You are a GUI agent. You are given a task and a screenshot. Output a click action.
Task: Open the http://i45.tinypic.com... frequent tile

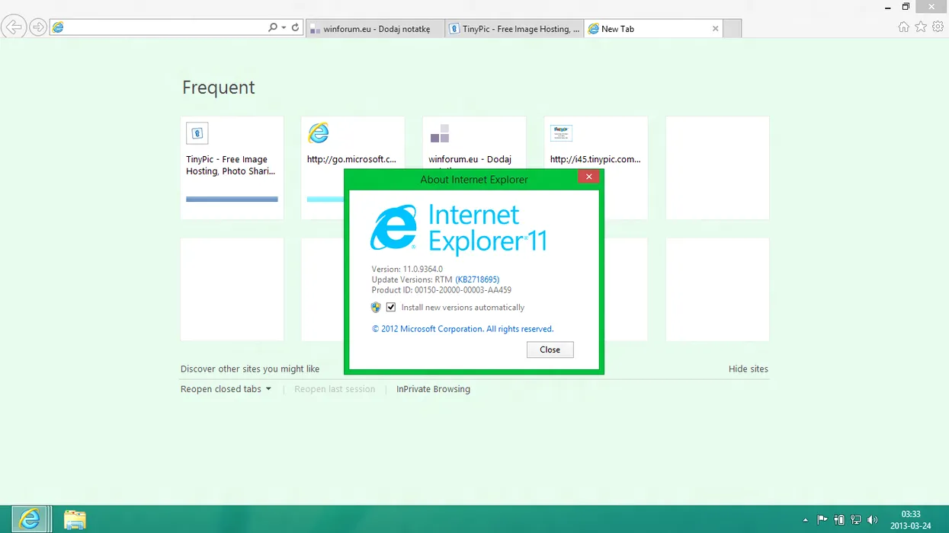pos(596,142)
